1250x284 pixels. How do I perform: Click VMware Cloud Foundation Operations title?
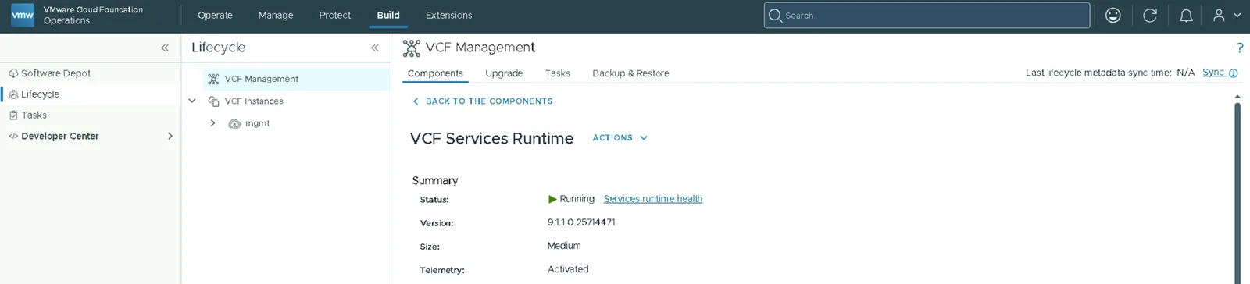pos(93,15)
